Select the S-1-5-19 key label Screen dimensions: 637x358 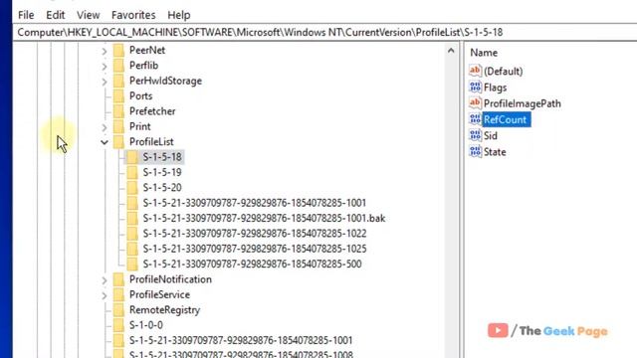[x=162, y=172]
